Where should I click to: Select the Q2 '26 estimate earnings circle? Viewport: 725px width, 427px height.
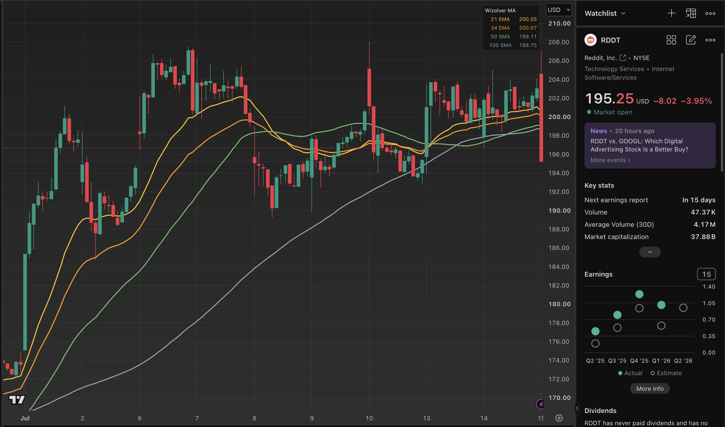pos(683,308)
